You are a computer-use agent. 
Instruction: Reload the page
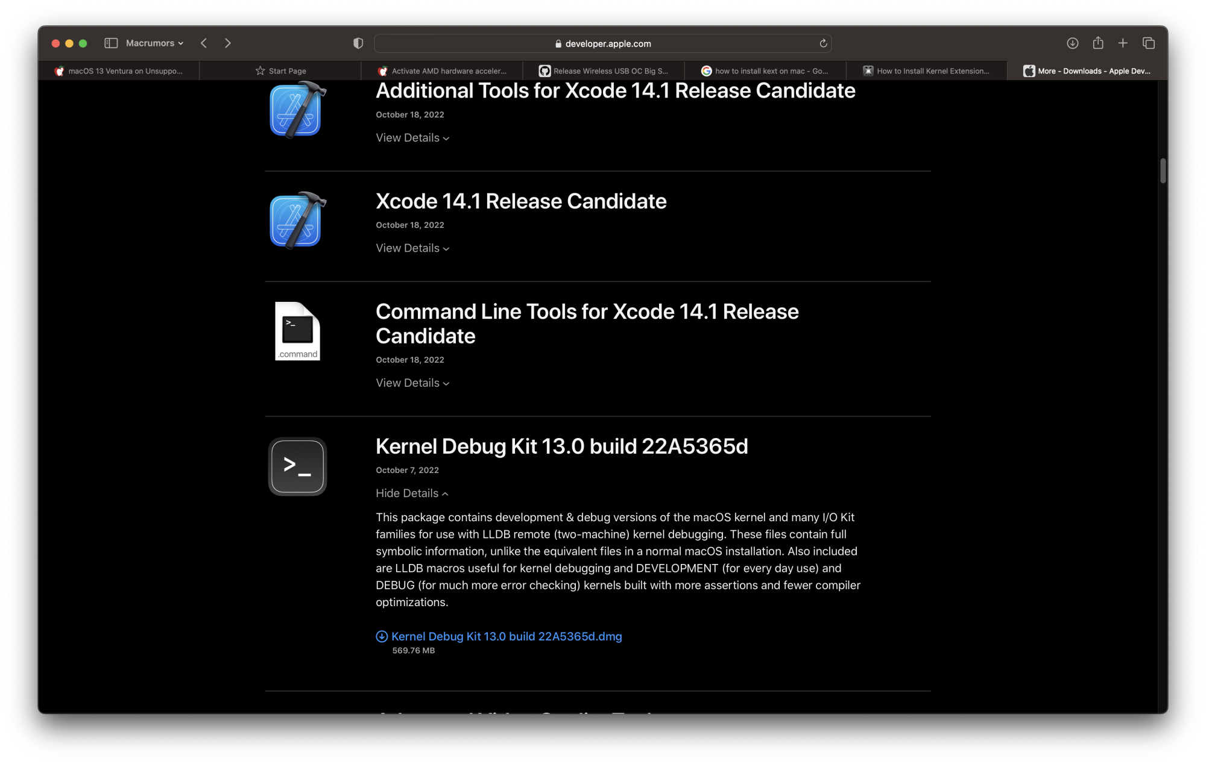[x=823, y=43]
